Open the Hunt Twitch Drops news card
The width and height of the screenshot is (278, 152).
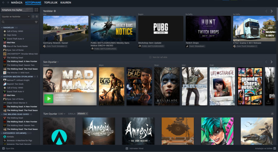pos(208,29)
